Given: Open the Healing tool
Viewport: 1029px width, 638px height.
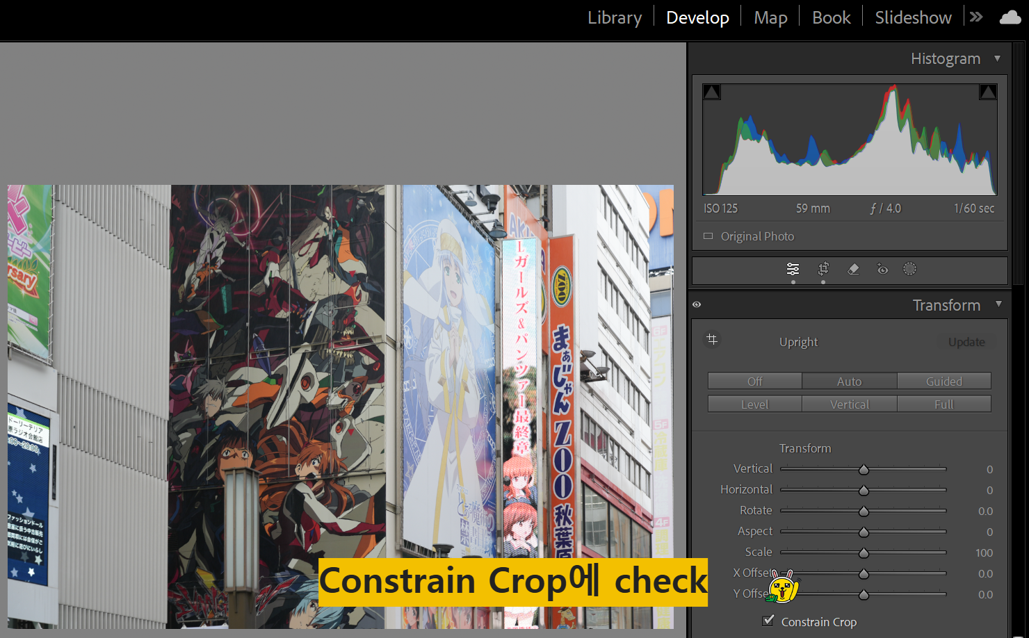Looking at the screenshot, I should pos(853,269).
